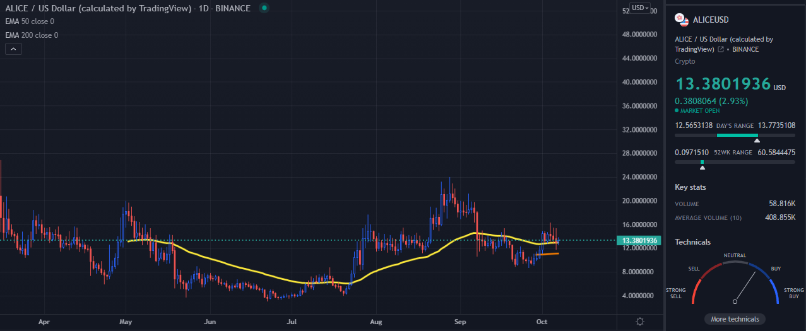
Task: Click the Oct label on time axis
Action: (542, 322)
